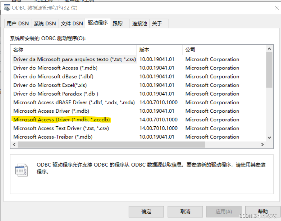The height and width of the screenshot is (221, 281).
Task: Click the 帮助 button
Action: (x=262, y=211)
